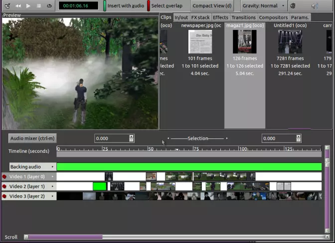The image size is (335, 243).
Task: Toggle the red selector for Video 1 (layer 0)
Action: (x=4, y=177)
